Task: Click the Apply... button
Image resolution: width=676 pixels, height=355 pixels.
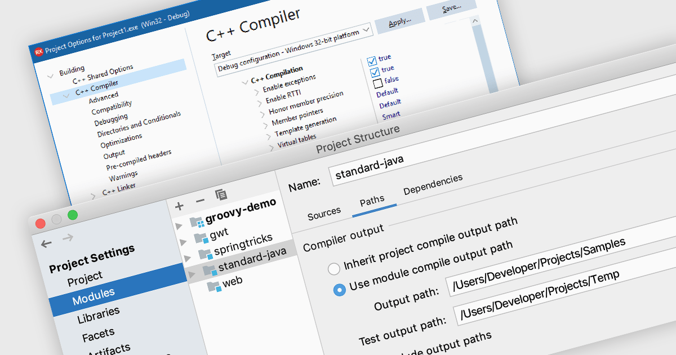Action: [399, 21]
